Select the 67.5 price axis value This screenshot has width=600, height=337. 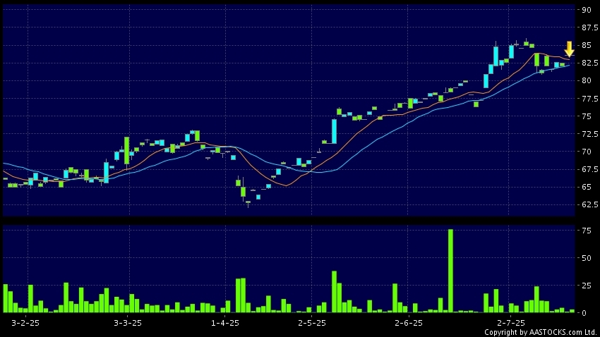click(590, 169)
